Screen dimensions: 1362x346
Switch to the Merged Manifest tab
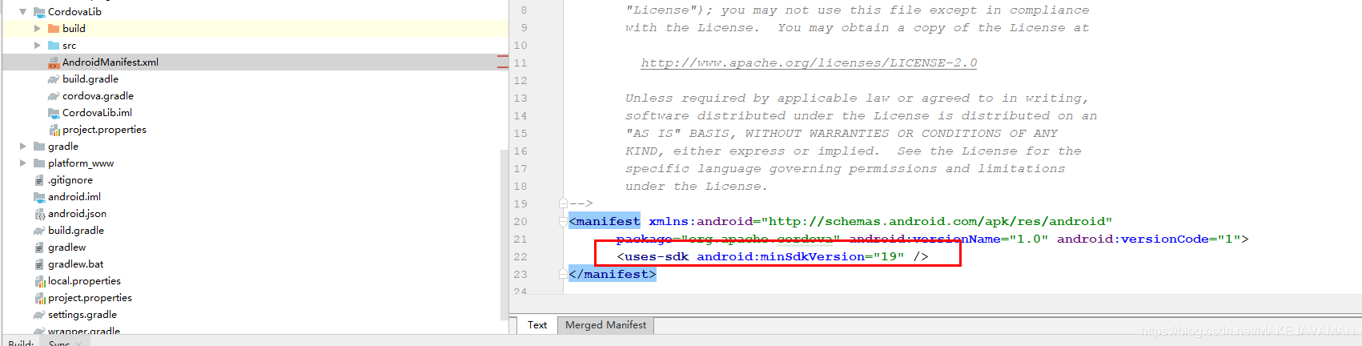[x=605, y=324]
